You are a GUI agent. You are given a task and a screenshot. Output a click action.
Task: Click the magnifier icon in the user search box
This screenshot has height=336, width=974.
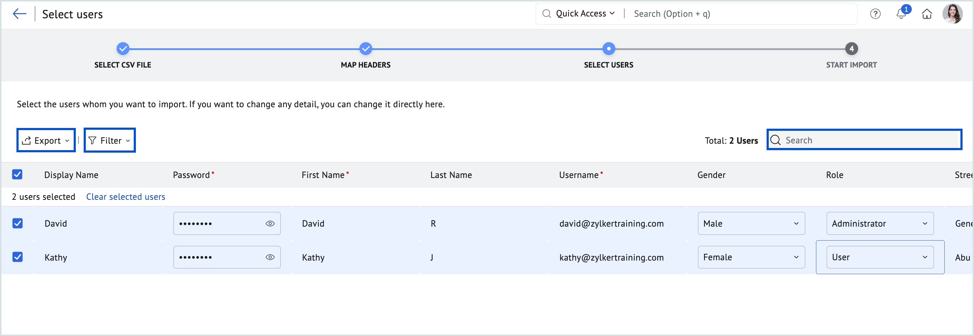click(x=776, y=140)
